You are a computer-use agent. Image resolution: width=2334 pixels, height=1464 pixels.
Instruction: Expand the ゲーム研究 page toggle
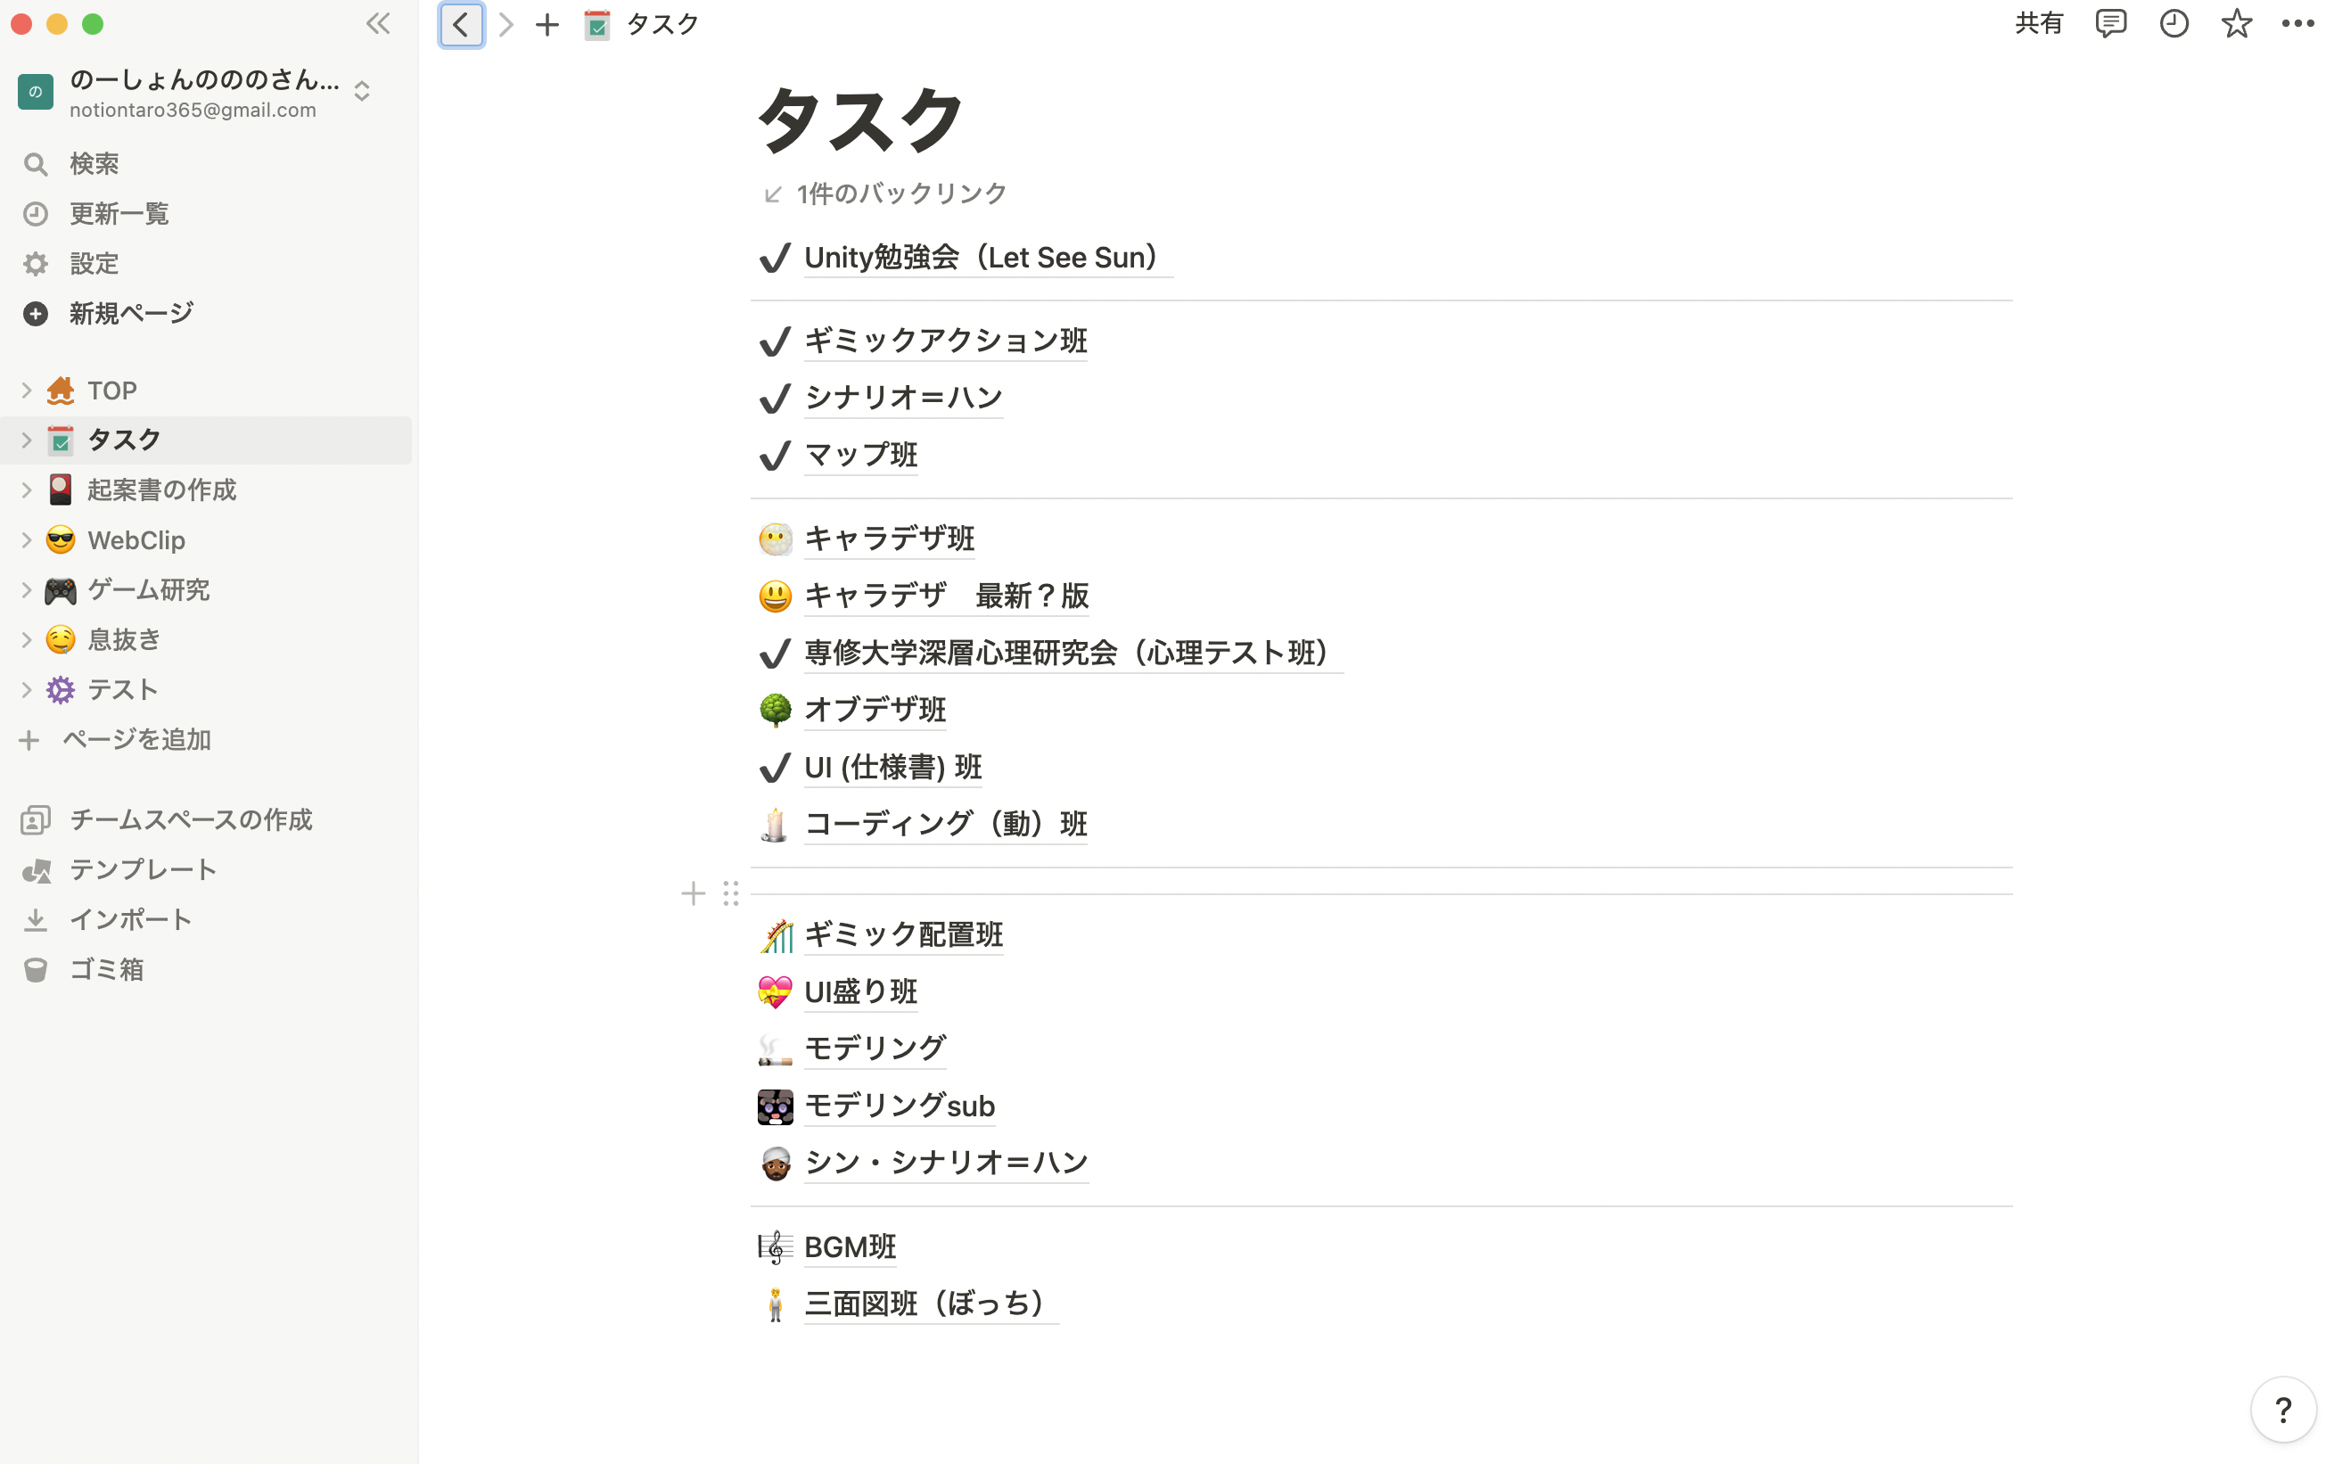click(x=26, y=589)
